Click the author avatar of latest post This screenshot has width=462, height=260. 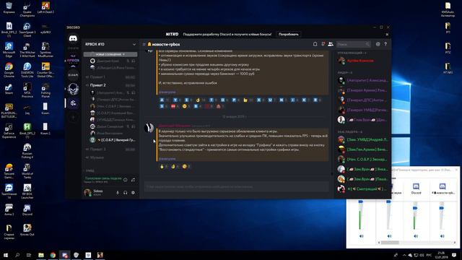pos(149,128)
